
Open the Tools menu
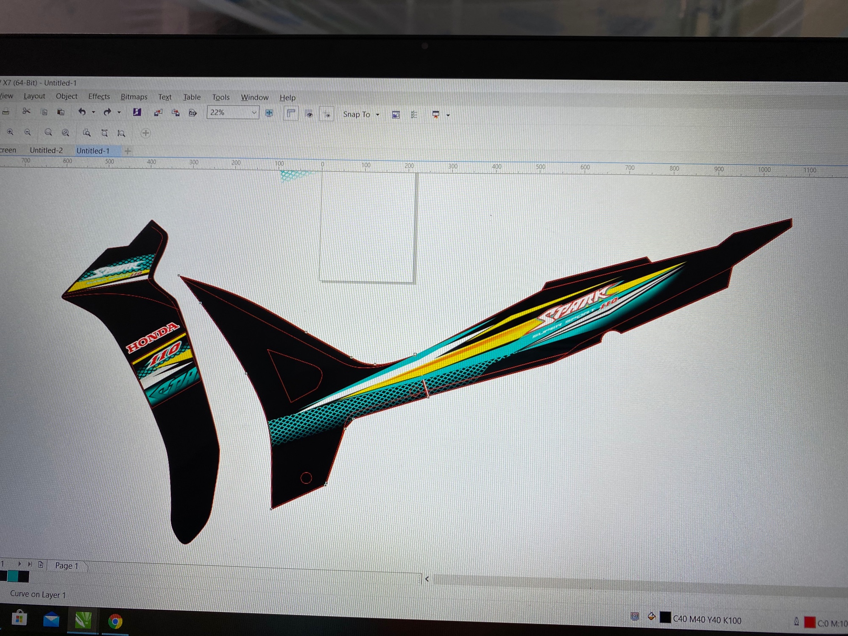221,97
